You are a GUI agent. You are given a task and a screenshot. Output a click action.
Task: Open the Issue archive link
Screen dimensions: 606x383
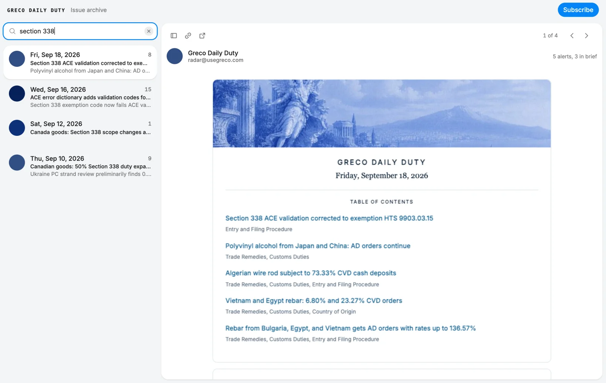(88, 10)
